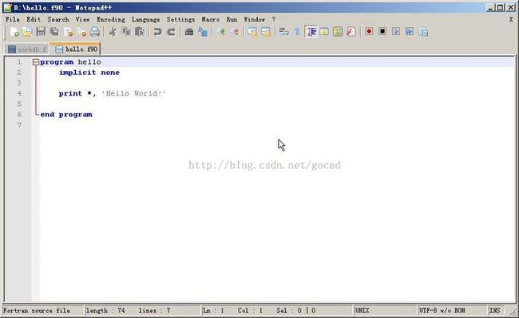Click 'Ln : 1' in the status bar
This screenshot has height=318, width=519.
[213, 311]
